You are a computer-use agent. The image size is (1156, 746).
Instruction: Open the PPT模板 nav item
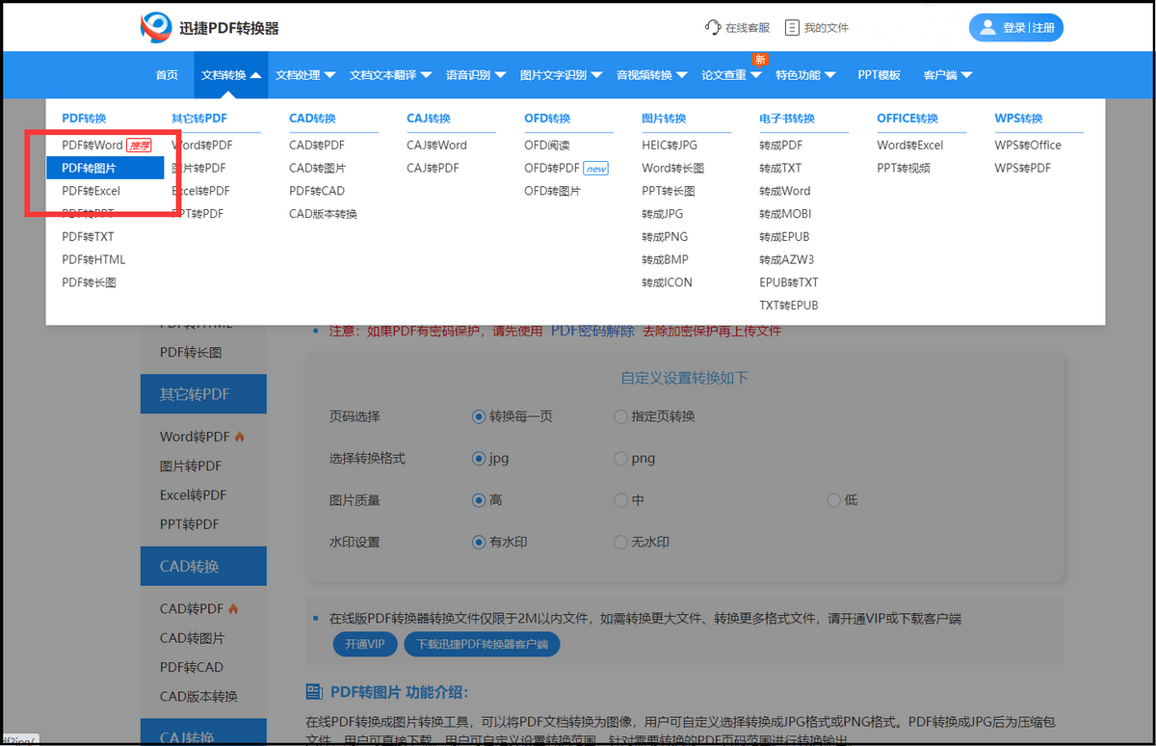pyautogui.click(x=879, y=75)
